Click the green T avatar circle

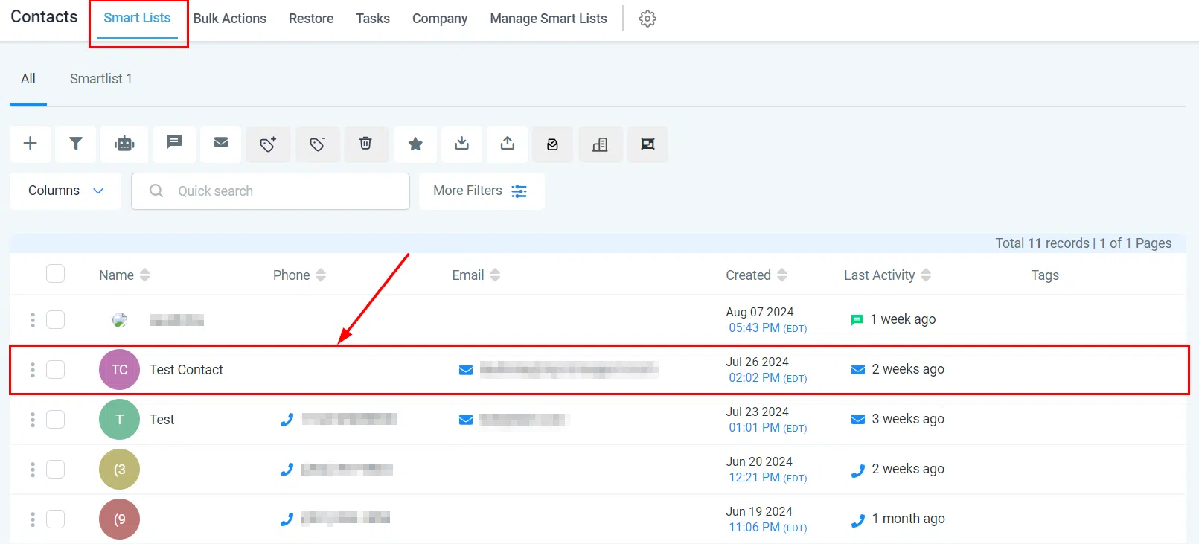point(119,420)
